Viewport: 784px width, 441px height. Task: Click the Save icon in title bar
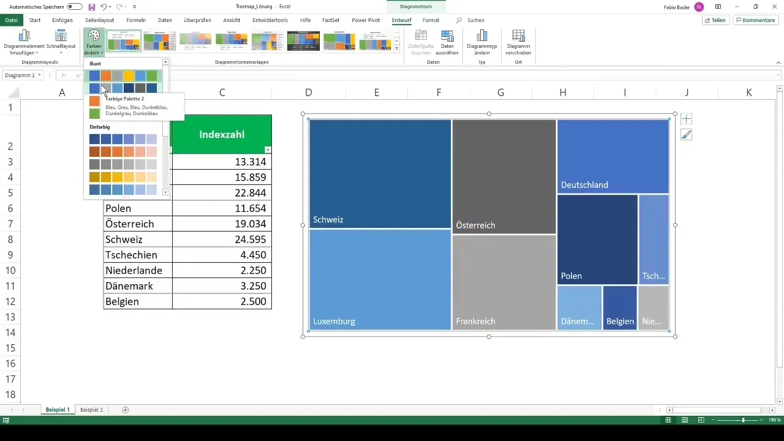(92, 7)
